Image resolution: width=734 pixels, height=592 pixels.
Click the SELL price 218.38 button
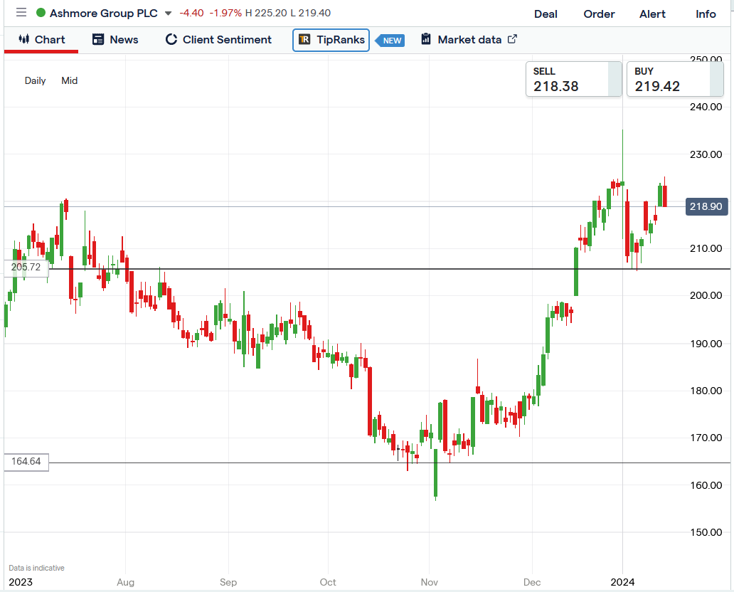pyautogui.click(x=573, y=79)
